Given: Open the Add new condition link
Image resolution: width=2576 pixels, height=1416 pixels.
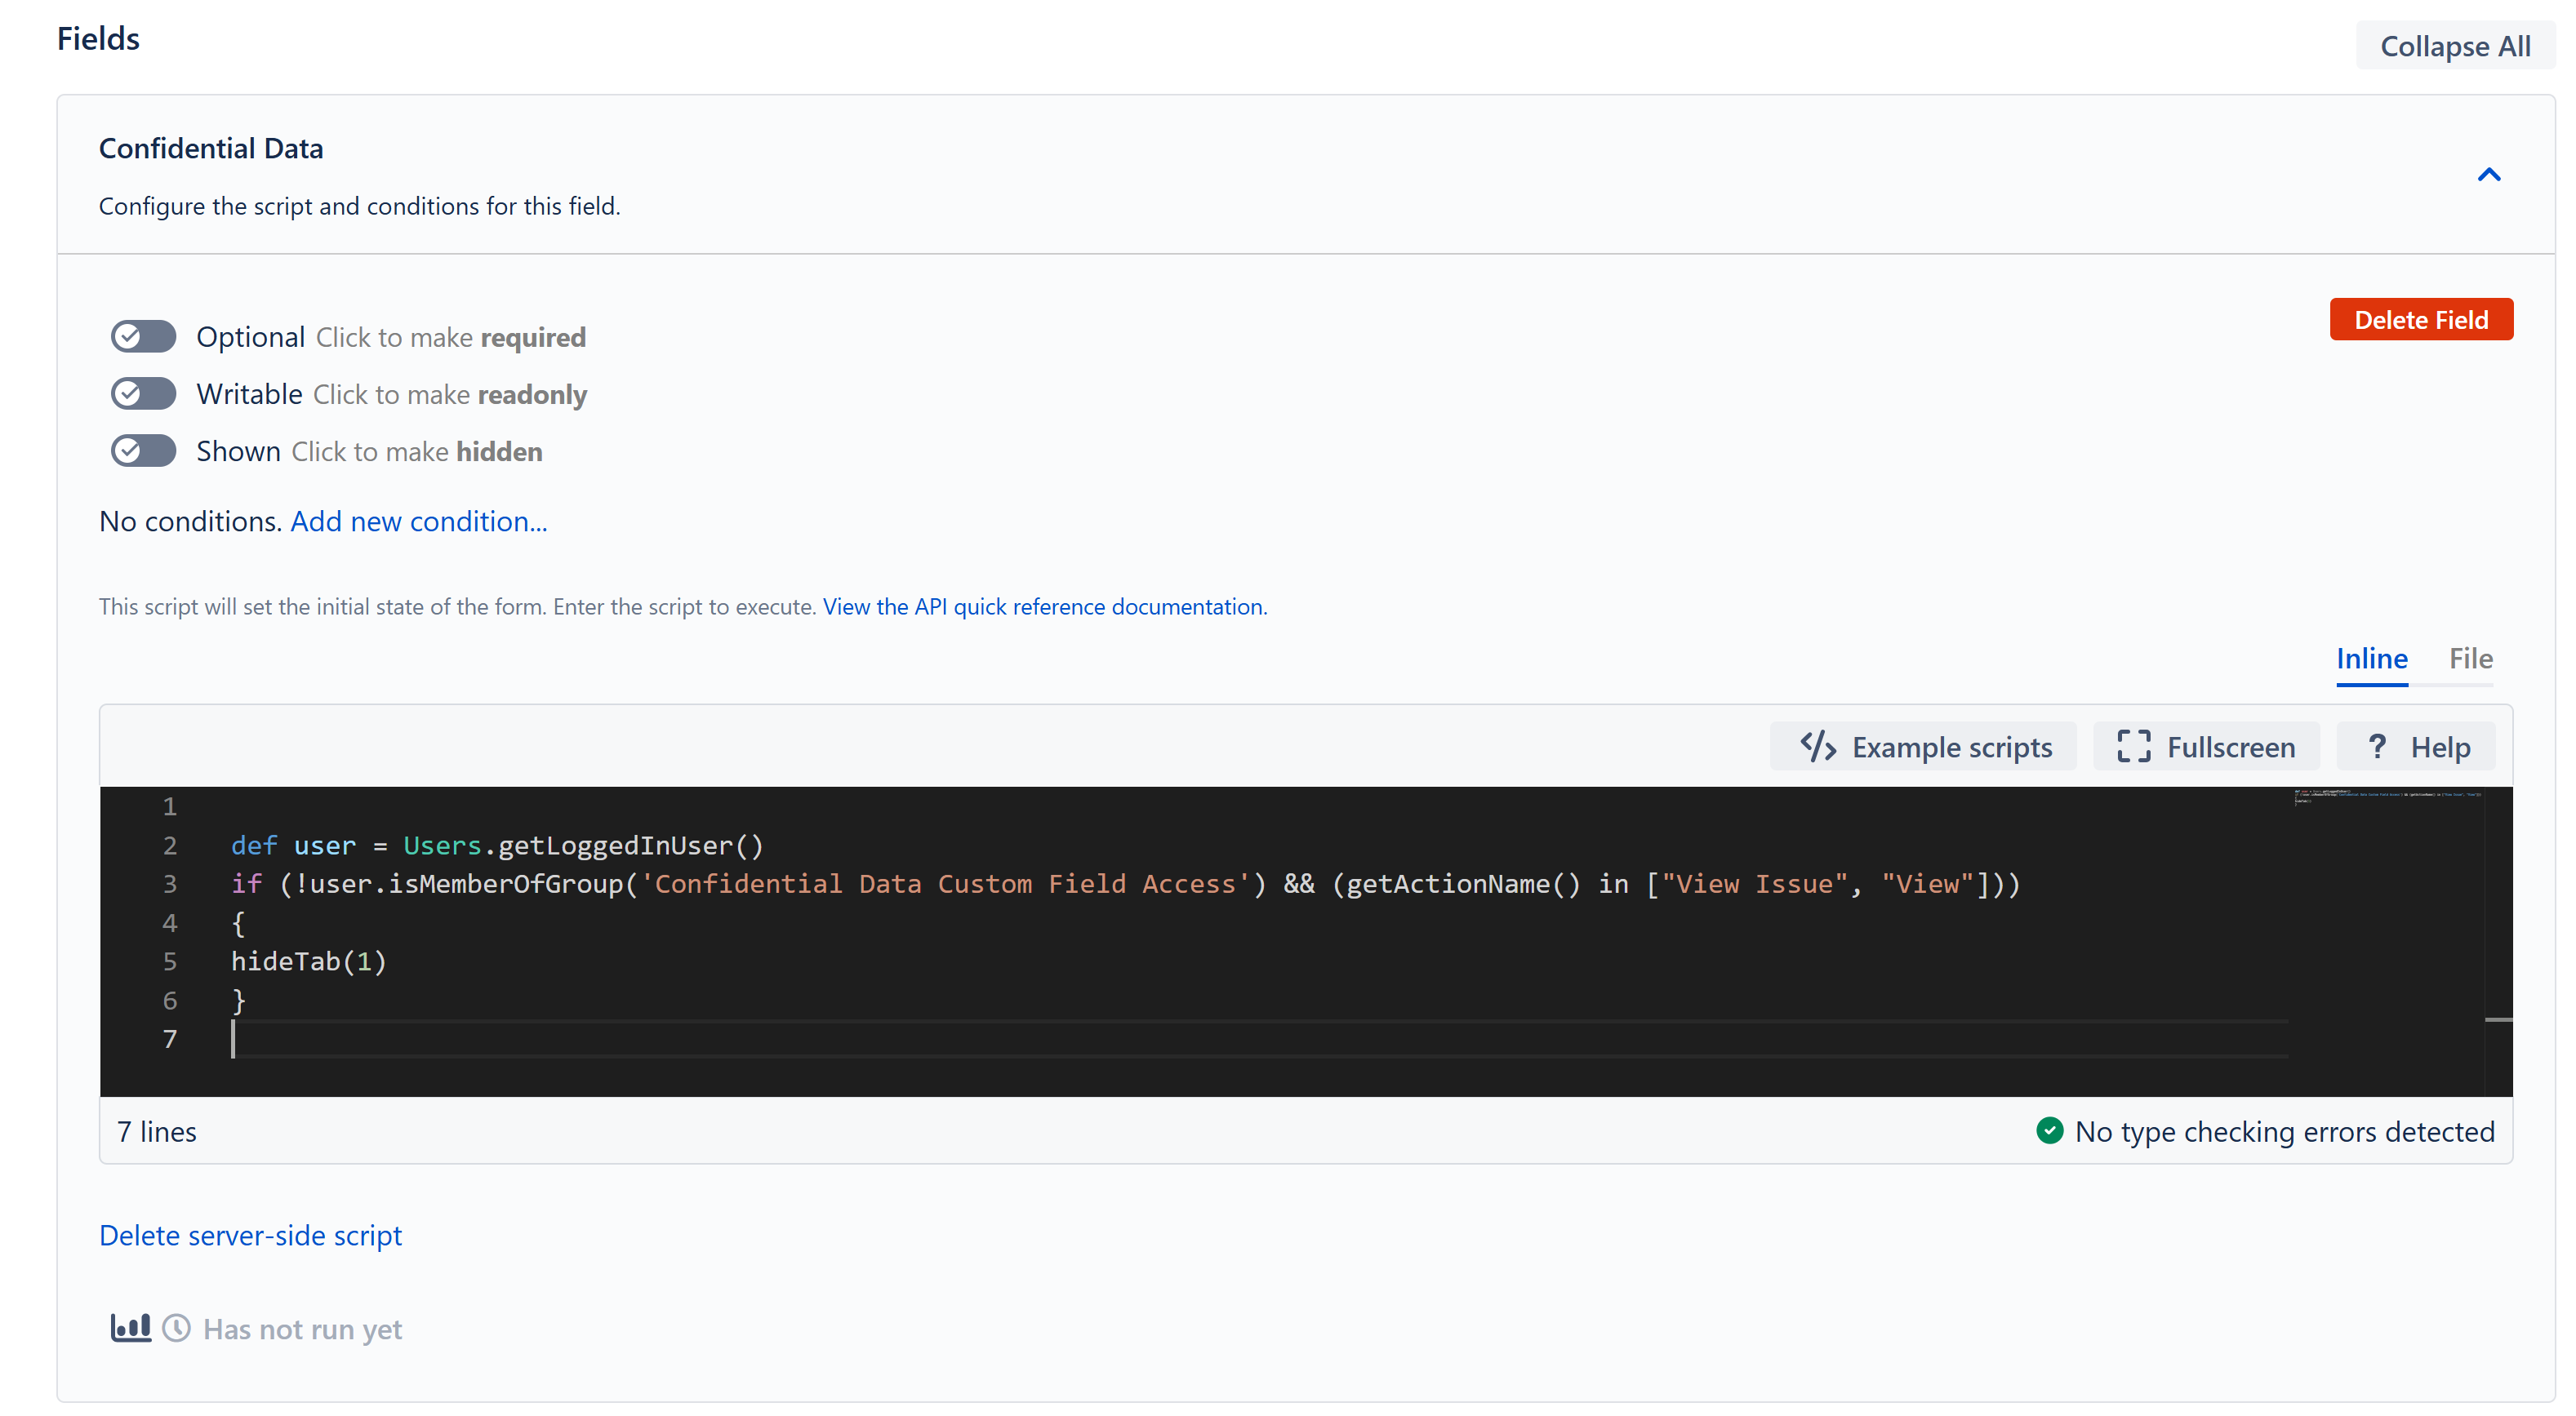Looking at the screenshot, I should [419, 522].
